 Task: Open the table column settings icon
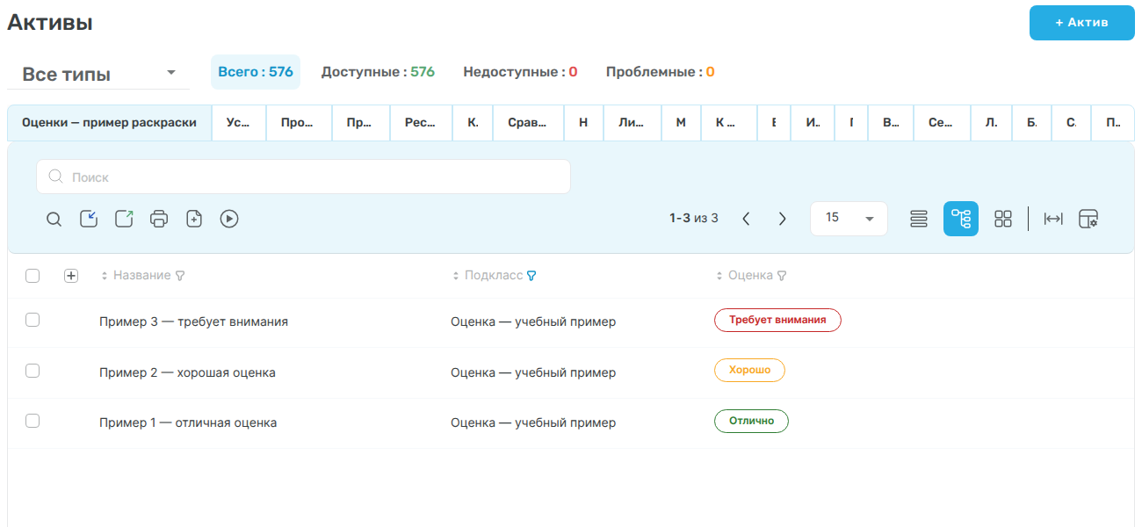coord(1089,219)
